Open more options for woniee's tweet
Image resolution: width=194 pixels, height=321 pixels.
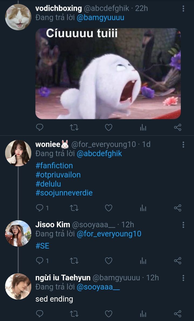click(183, 145)
